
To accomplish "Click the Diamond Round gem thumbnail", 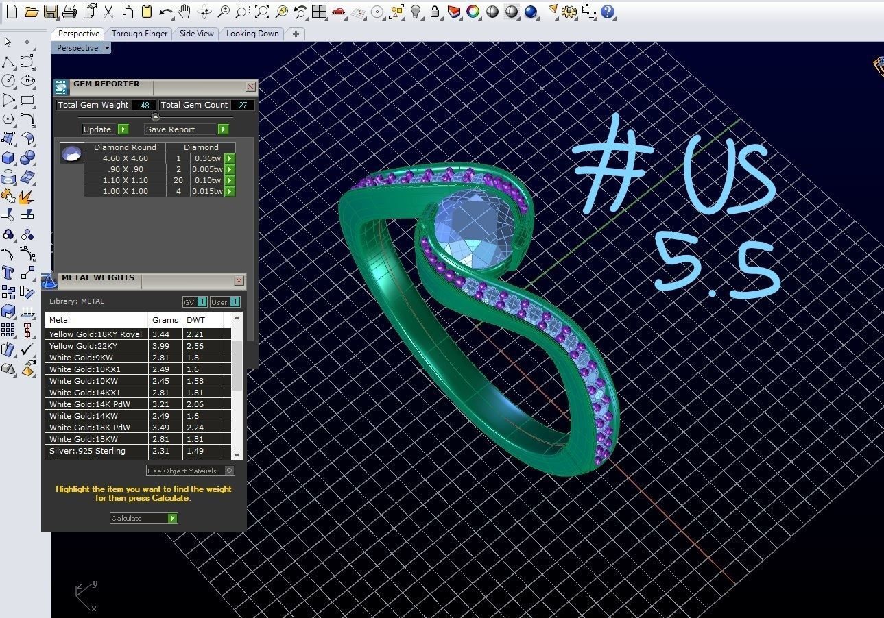I will click(x=71, y=153).
